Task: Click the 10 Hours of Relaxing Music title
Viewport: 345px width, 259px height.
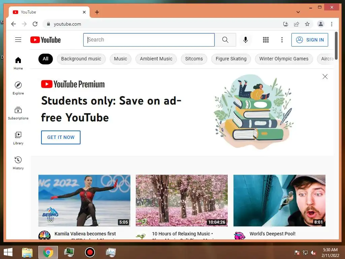Action: (x=182, y=235)
